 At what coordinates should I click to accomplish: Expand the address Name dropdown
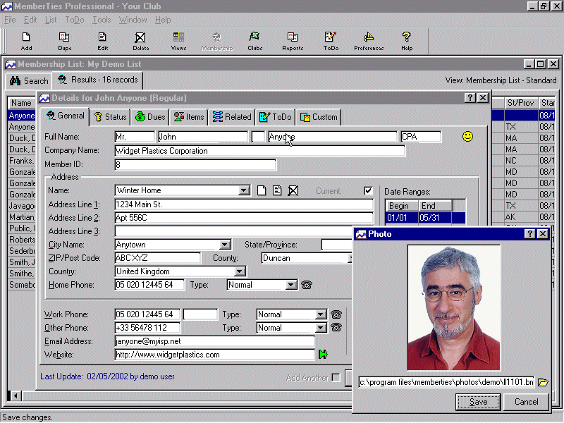tap(244, 190)
